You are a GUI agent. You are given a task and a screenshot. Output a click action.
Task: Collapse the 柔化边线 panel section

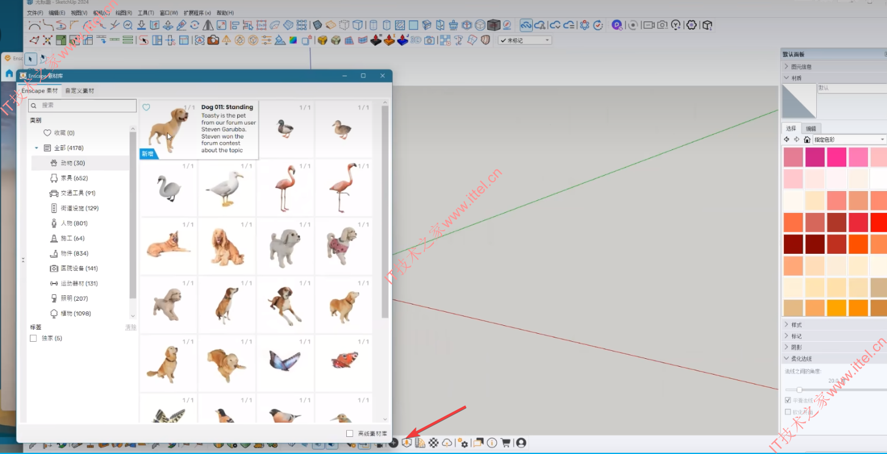point(834,359)
